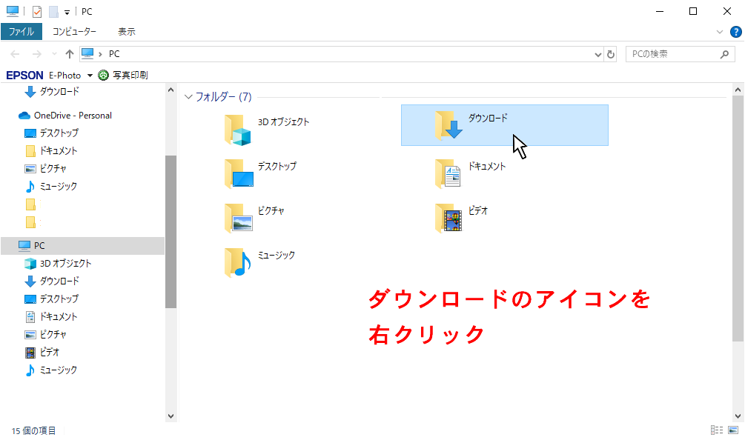This screenshot has height=440, width=745.
Task: Open the ドキュメント folder in main pane
Action: [471, 174]
